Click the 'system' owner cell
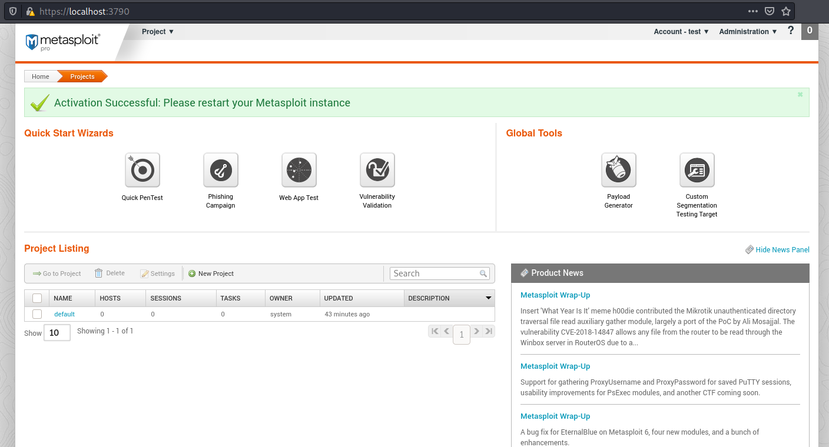Viewport: 829px width, 447px height. click(x=281, y=314)
